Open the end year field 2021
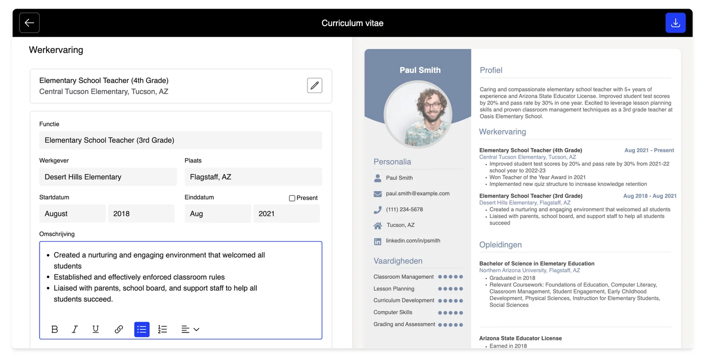The height and width of the screenshot is (357, 701). tap(286, 213)
